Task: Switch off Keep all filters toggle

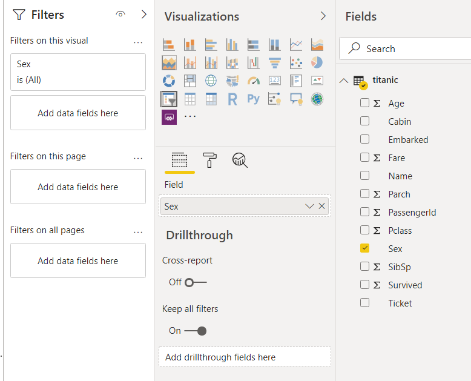Action: [196, 331]
